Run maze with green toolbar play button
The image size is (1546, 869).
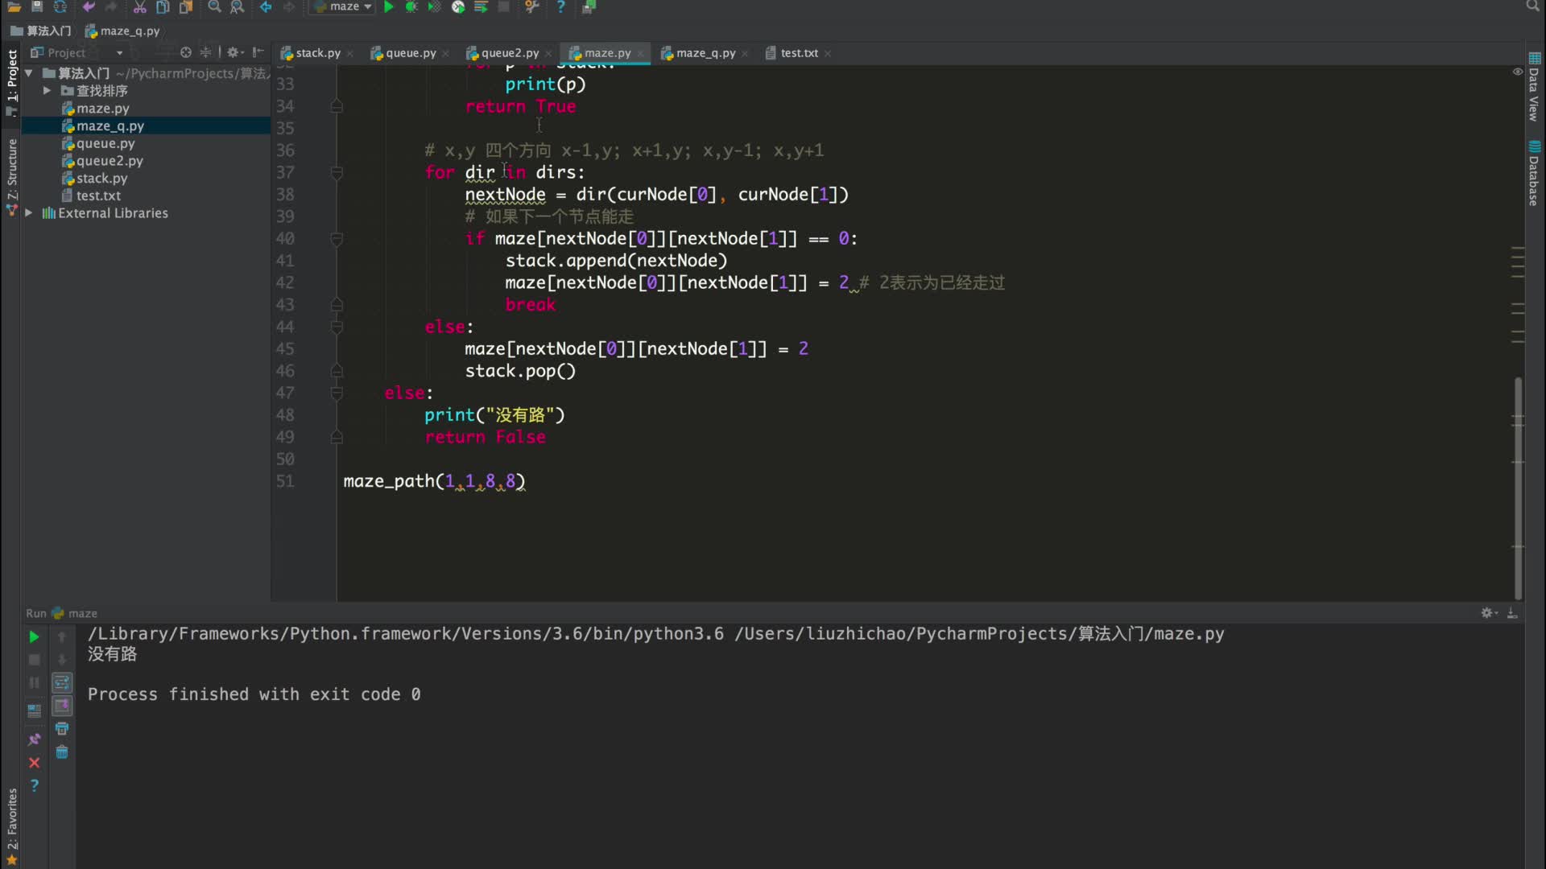(389, 6)
